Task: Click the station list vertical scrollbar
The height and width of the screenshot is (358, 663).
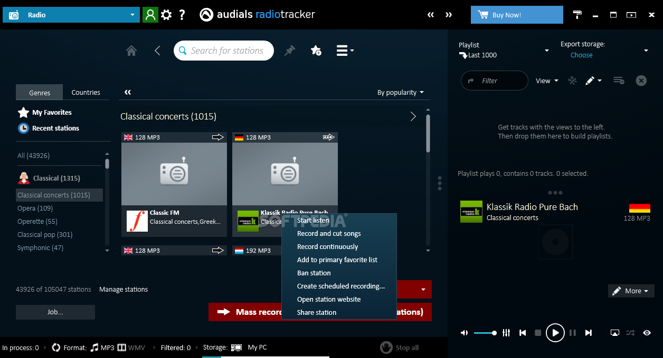Action: 428,134
